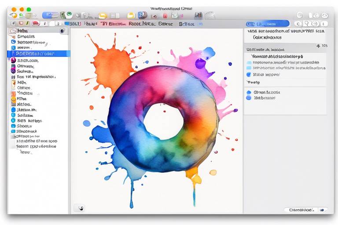Select the highlighted blue row in the left sidebar
The width and height of the screenshot is (338, 225).
tap(39, 54)
